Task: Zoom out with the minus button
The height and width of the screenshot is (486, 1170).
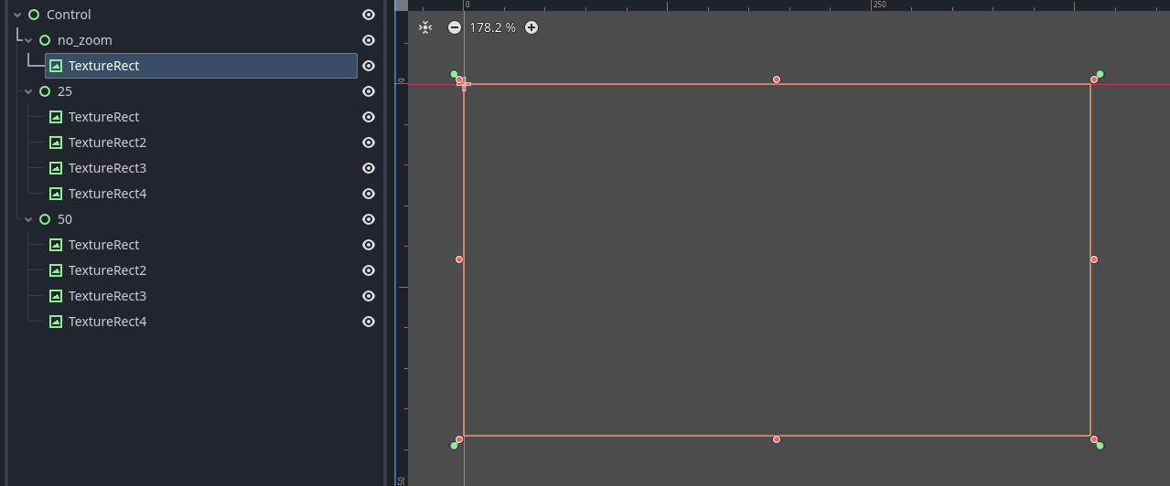Action: [455, 27]
